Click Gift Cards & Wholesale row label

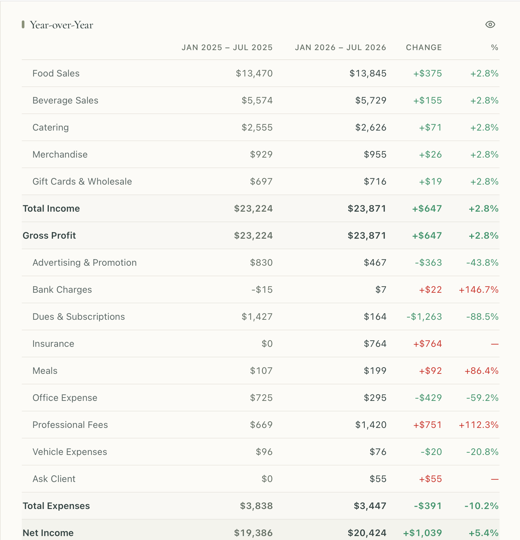[x=82, y=181]
